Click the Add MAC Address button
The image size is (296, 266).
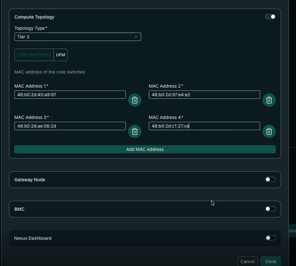[145, 149]
